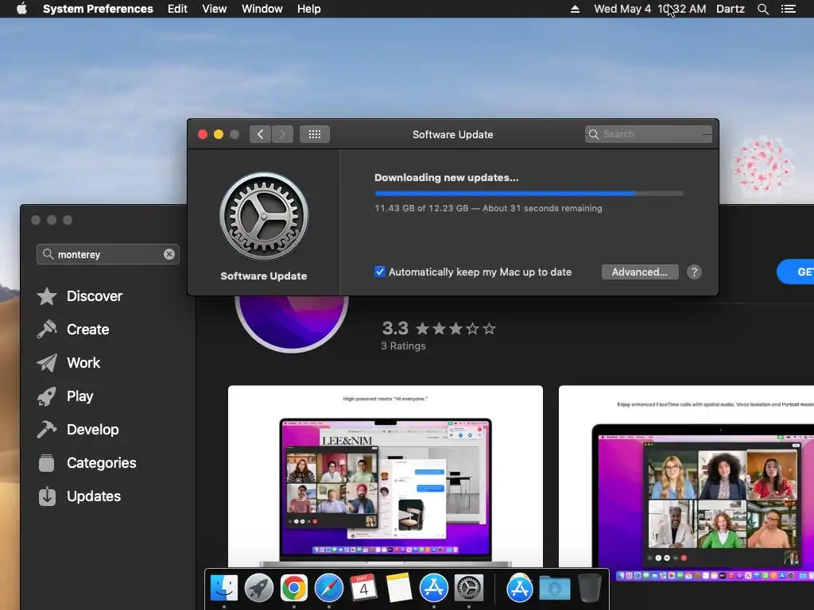Go back in Software Update window
This screenshot has width=814, height=610.
tap(260, 134)
